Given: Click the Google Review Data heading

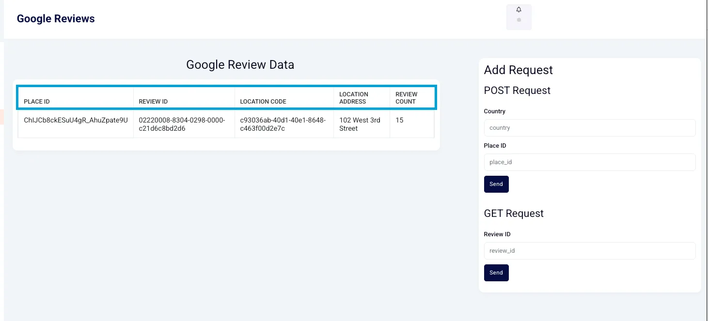Looking at the screenshot, I should (x=240, y=65).
